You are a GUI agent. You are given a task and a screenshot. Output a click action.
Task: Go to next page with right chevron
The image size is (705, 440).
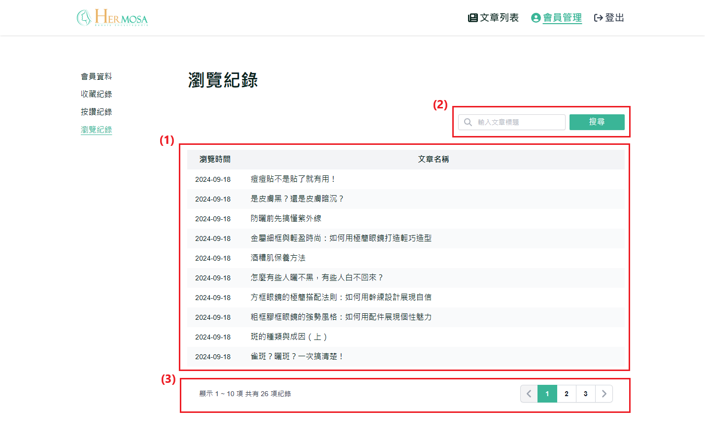[604, 394]
